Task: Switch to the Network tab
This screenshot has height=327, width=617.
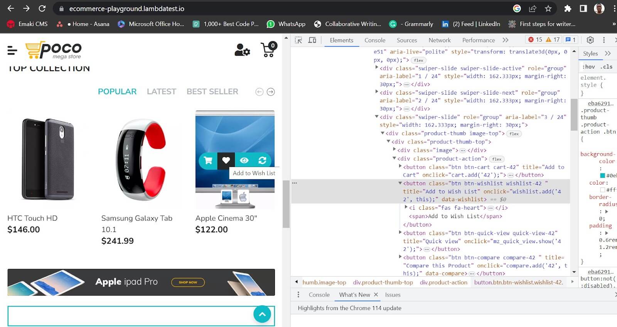Action: coord(439,40)
